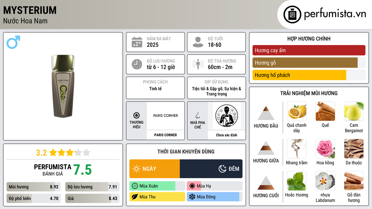Click the nose icon above Nhà pha chế

tap(197, 115)
